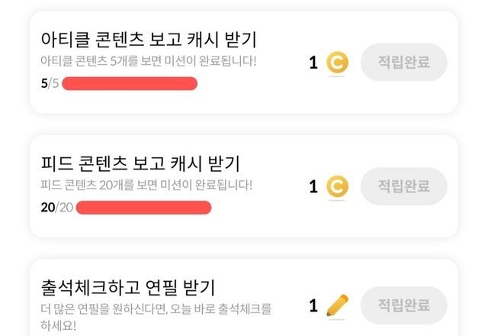The width and height of the screenshot is (488, 336).
Task: Open 피드 콘텐츠 보고 캐시 받기 title
Action: coord(140,163)
